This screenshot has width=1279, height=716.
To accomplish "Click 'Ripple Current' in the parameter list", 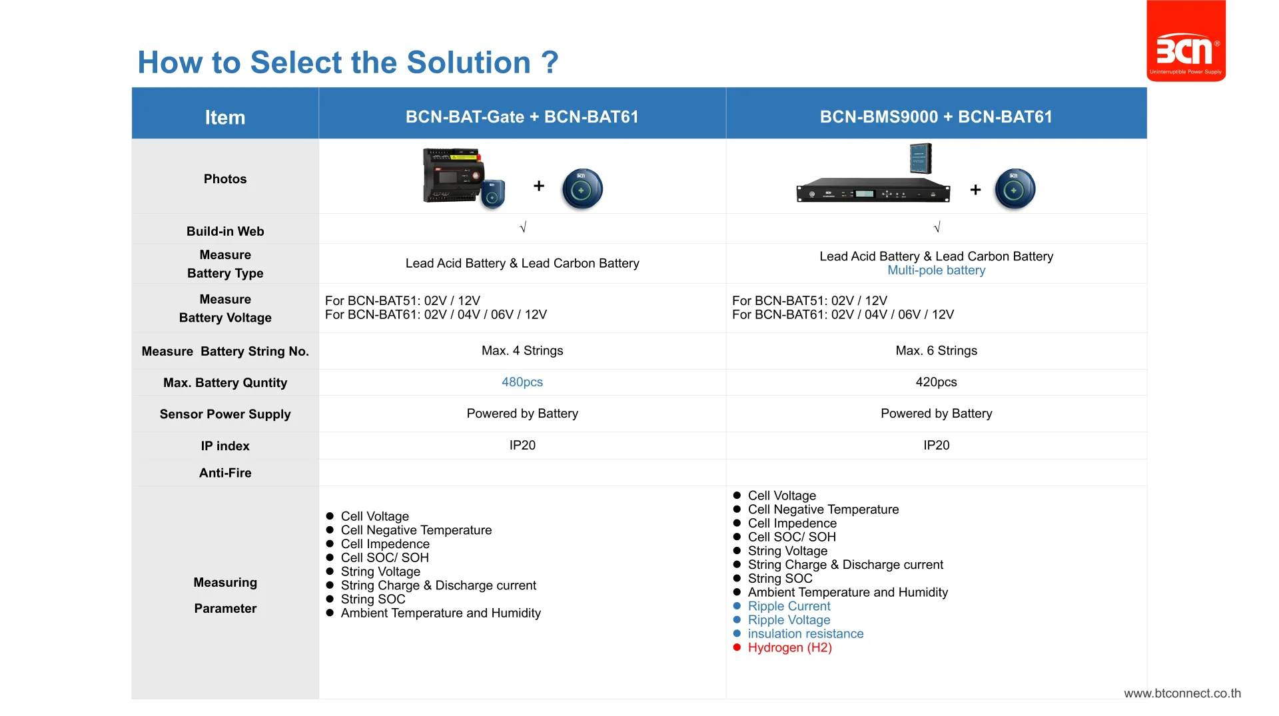I will [x=789, y=606].
